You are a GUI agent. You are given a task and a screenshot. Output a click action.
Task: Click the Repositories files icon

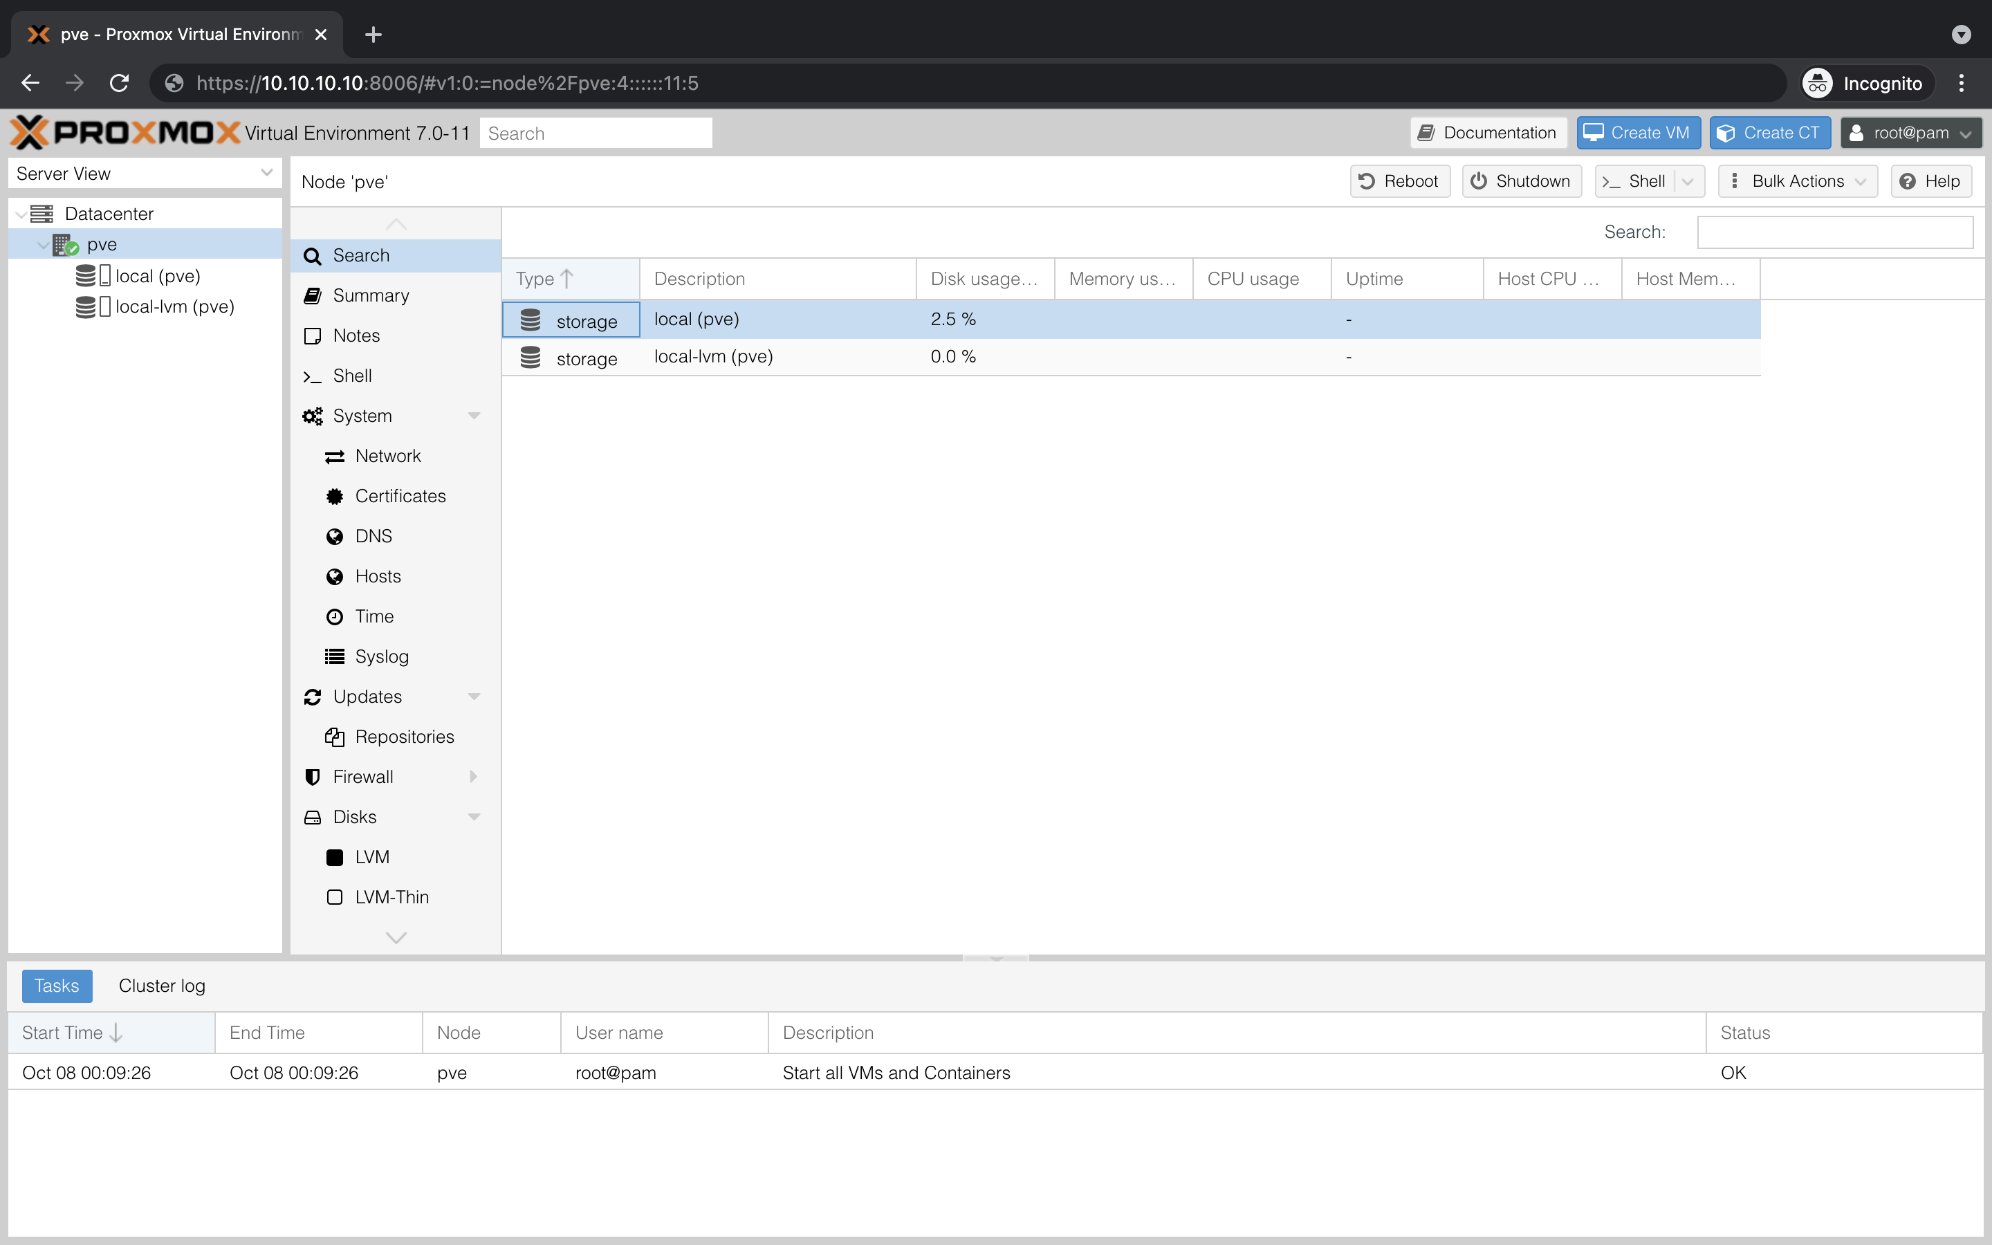334,737
